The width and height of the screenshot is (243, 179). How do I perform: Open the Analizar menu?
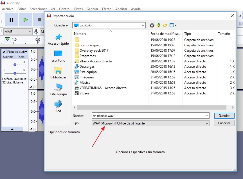tap(121, 9)
